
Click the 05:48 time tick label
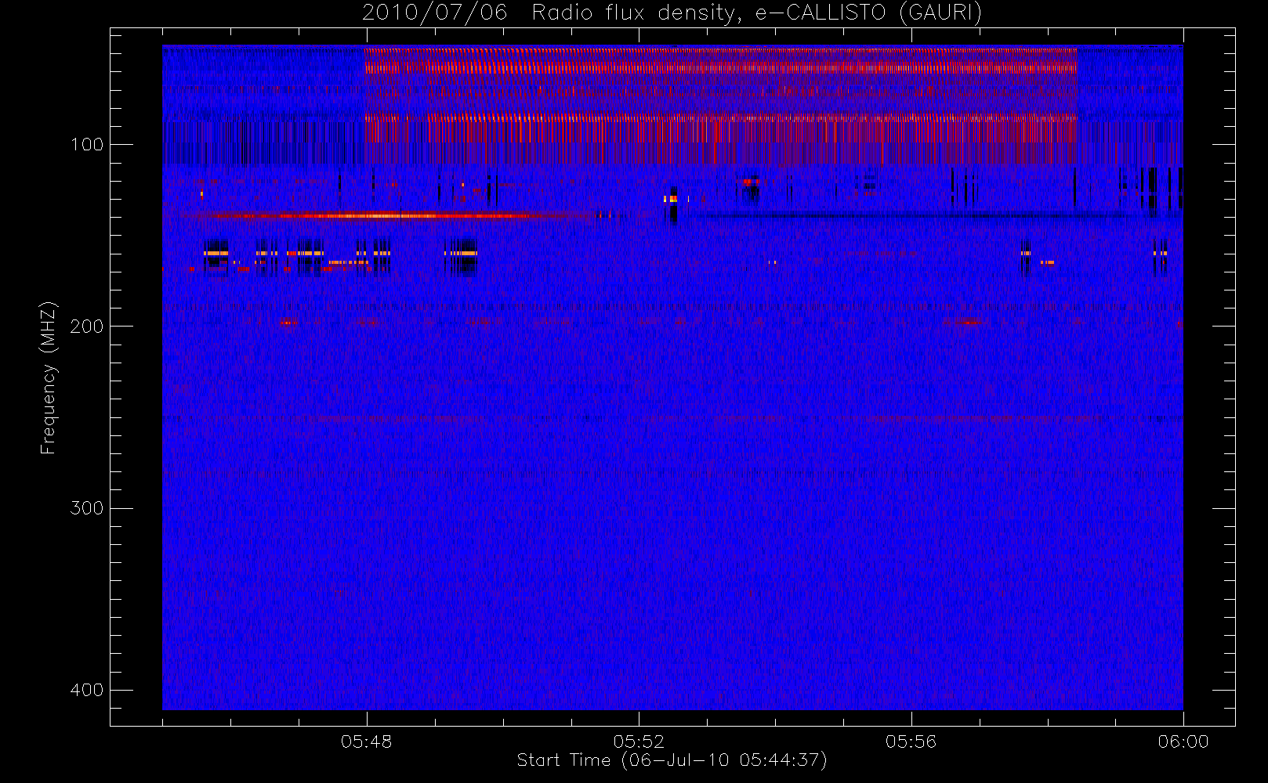coord(366,742)
